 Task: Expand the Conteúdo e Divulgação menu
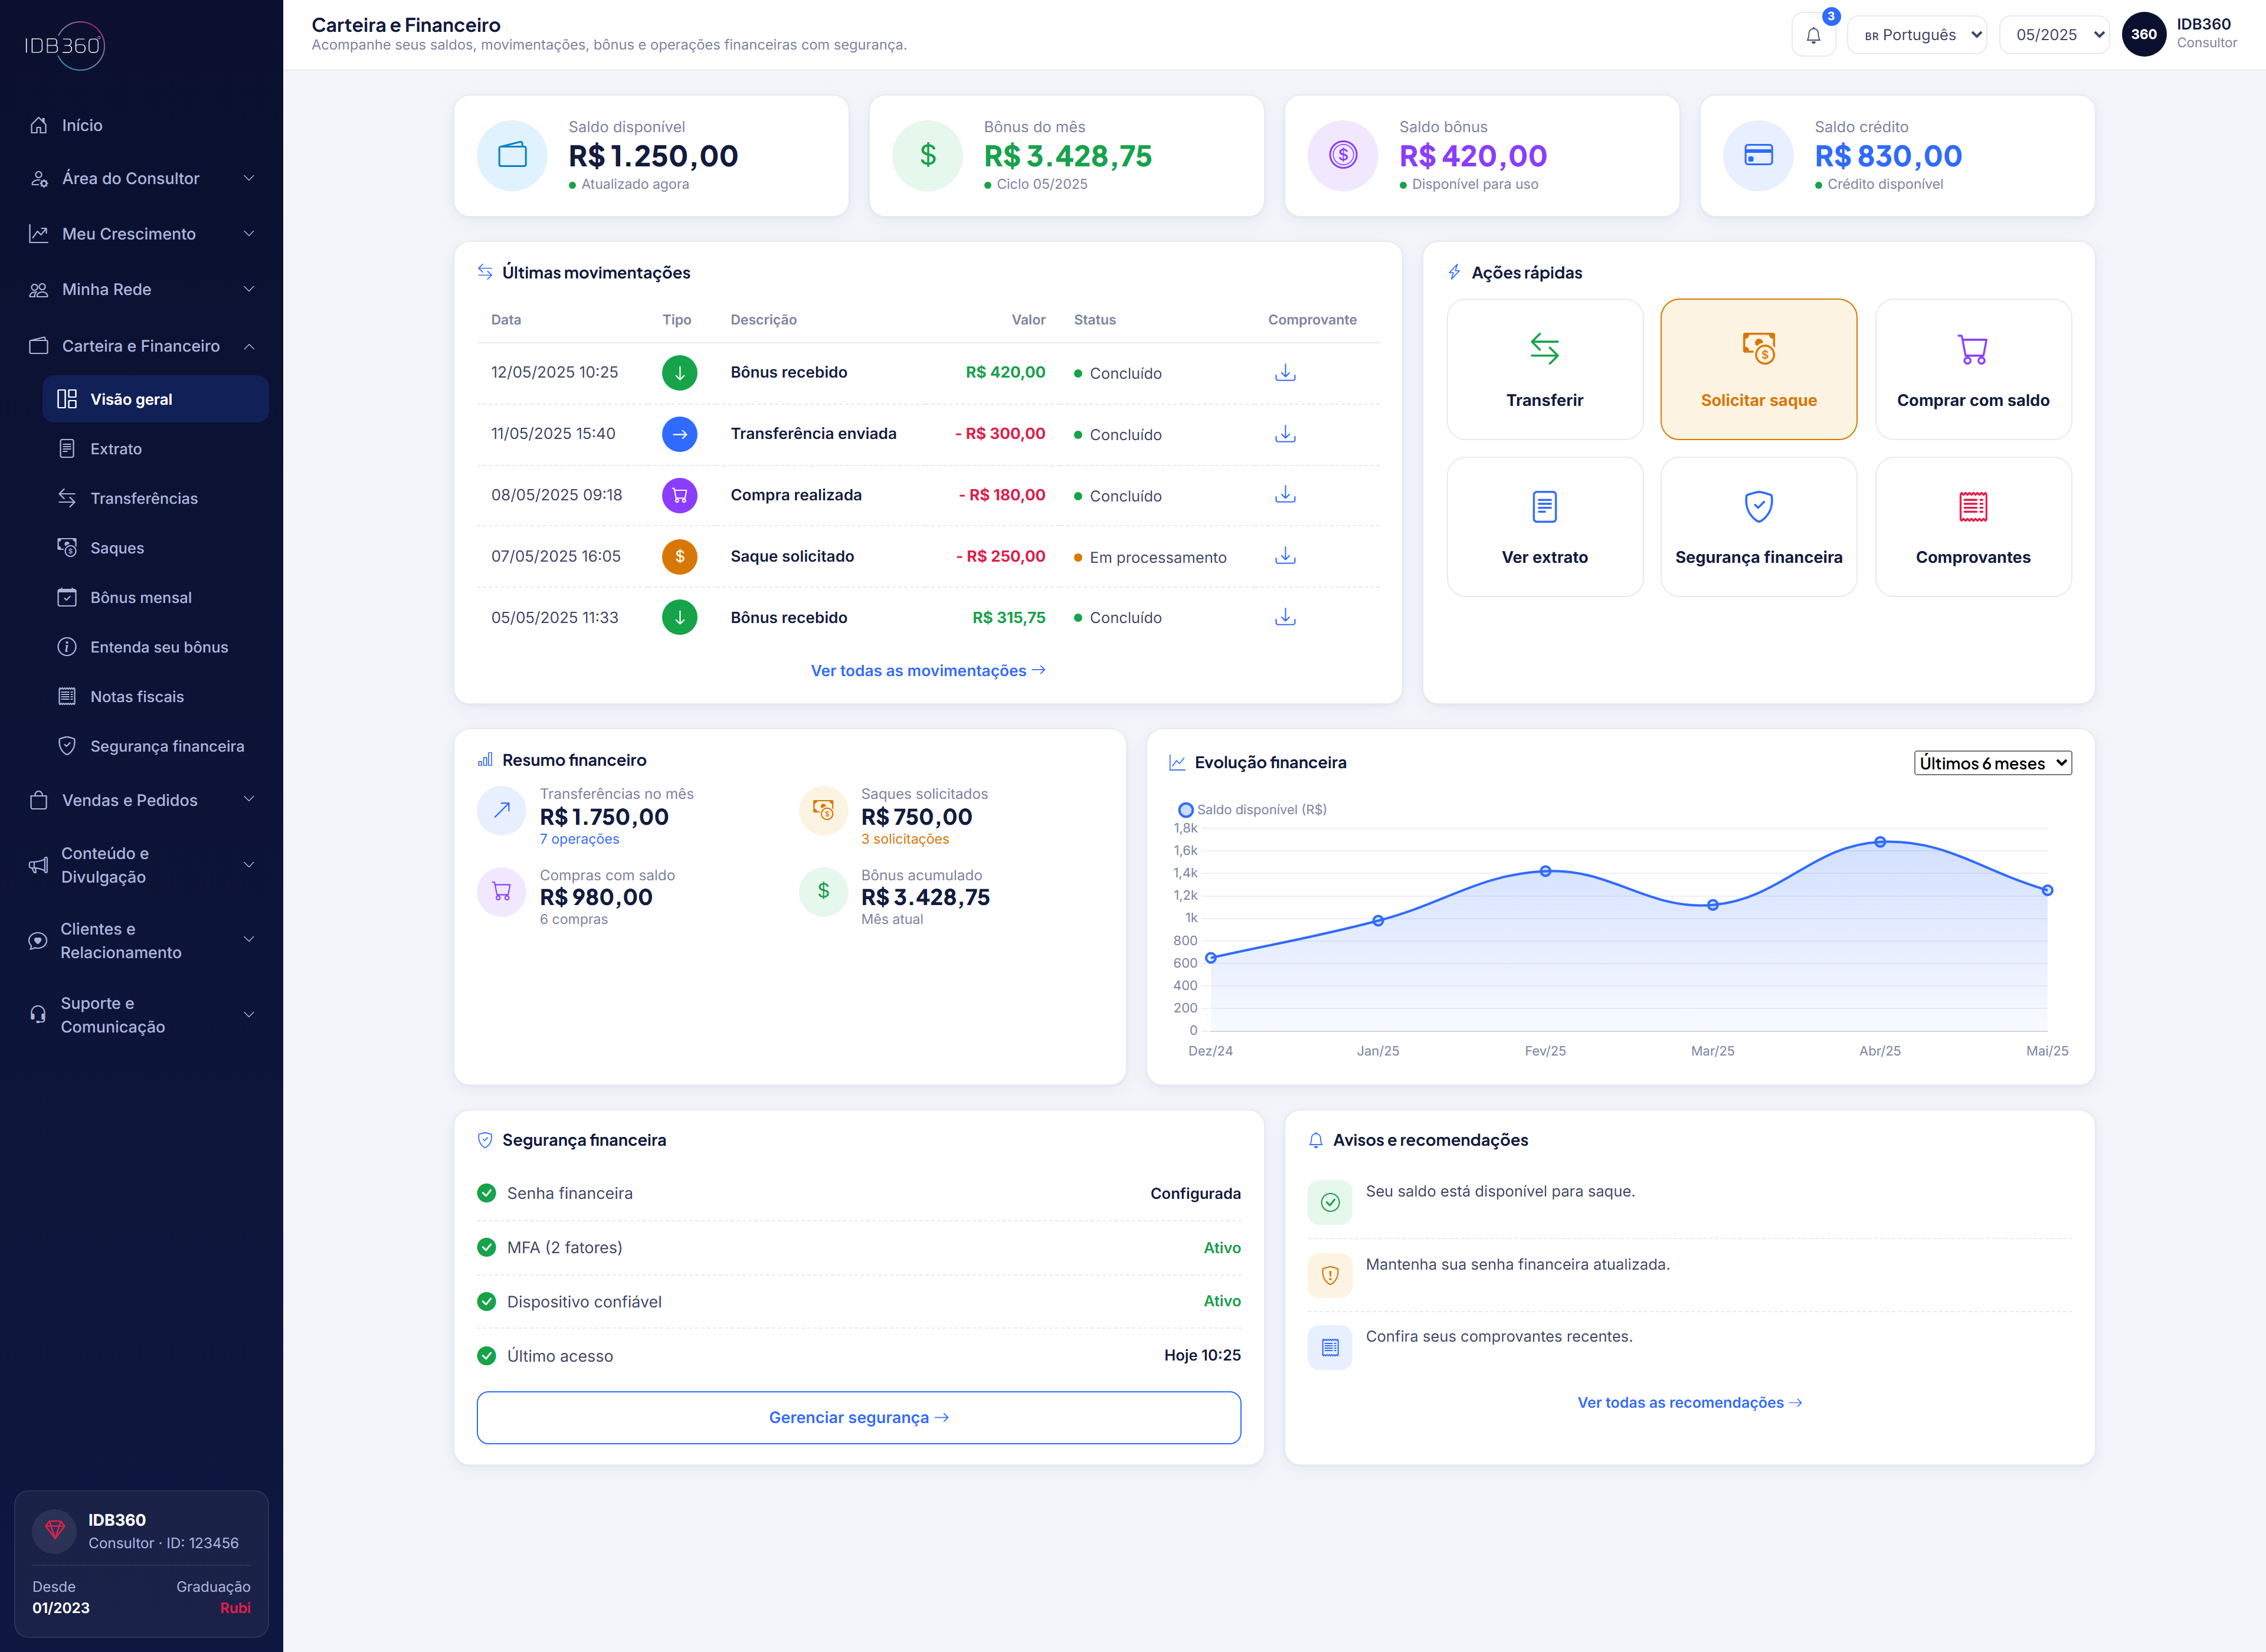tap(141, 865)
